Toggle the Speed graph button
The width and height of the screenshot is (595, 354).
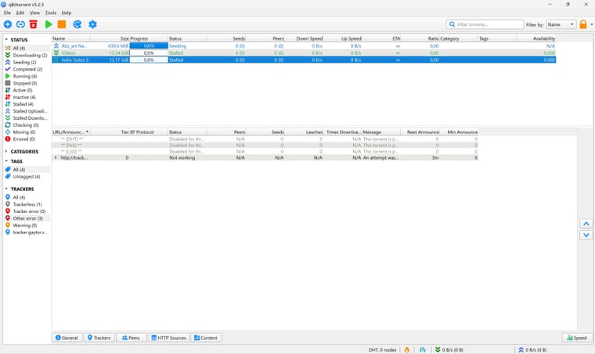click(577, 338)
